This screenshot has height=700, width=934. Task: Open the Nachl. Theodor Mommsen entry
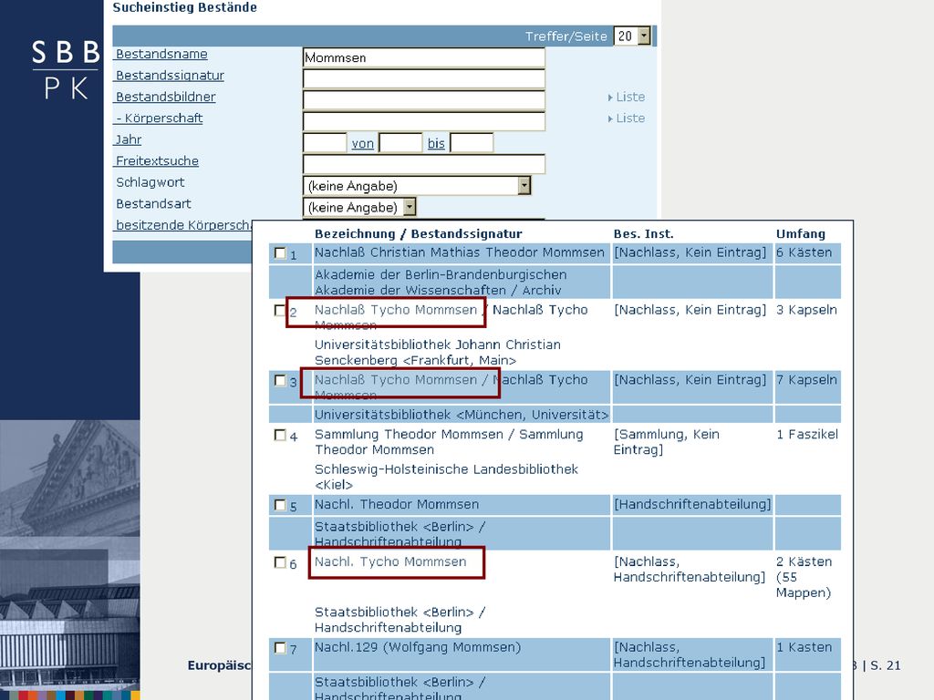[x=397, y=505]
